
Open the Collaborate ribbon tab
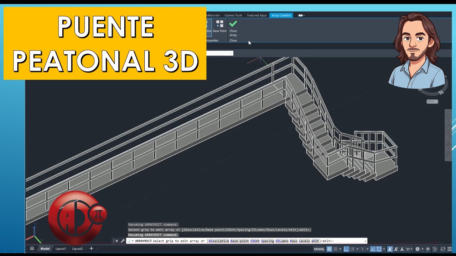click(x=213, y=15)
